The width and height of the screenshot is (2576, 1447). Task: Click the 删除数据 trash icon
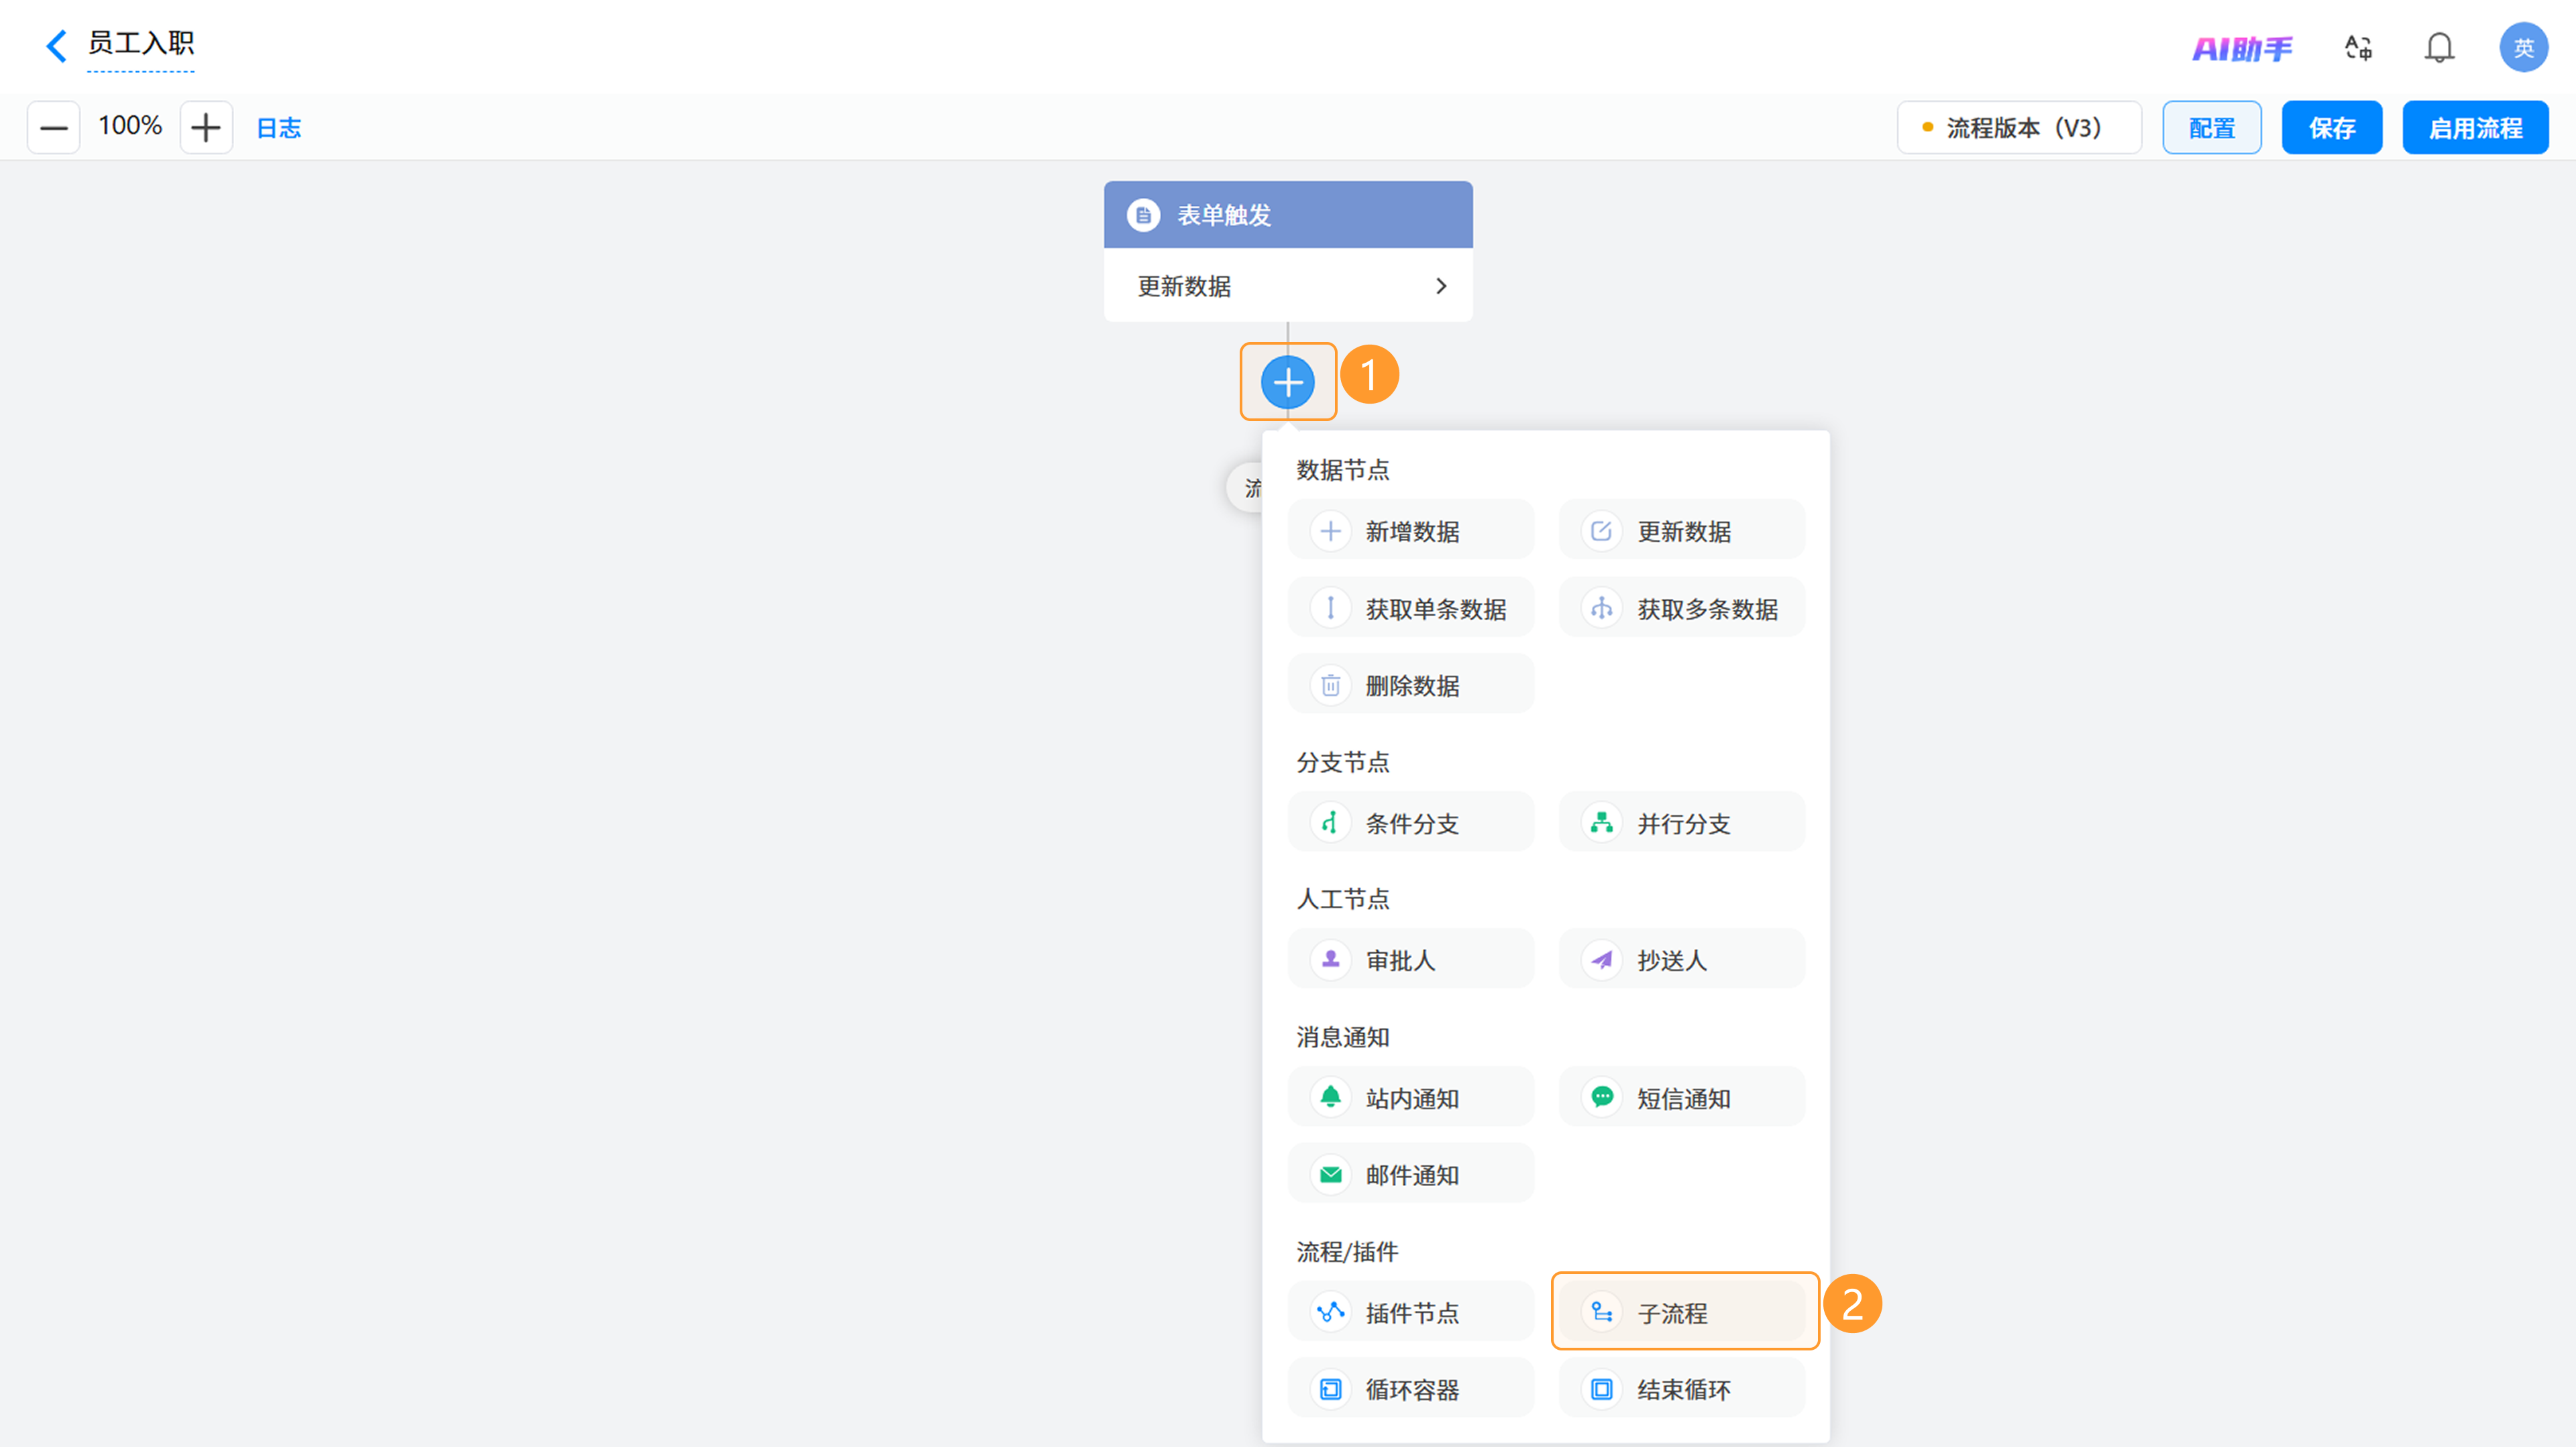(x=1330, y=685)
